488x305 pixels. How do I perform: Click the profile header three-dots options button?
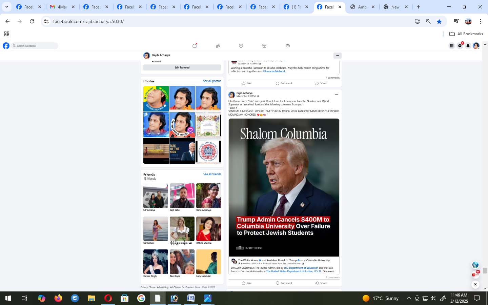(x=337, y=56)
